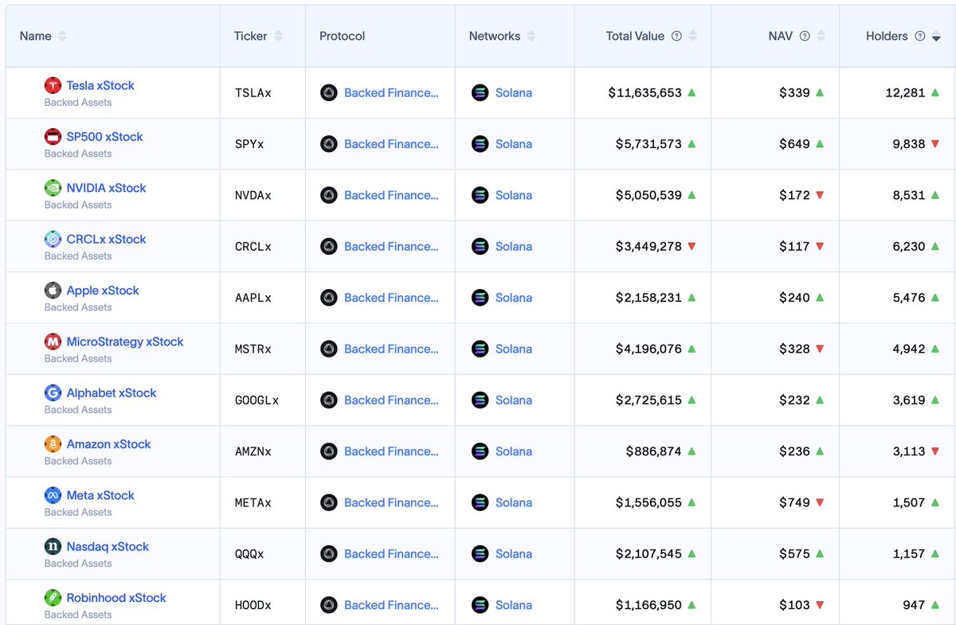Click the Solana icon in METAx row
956x625 pixels.
pyautogui.click(x=480, y=502)
